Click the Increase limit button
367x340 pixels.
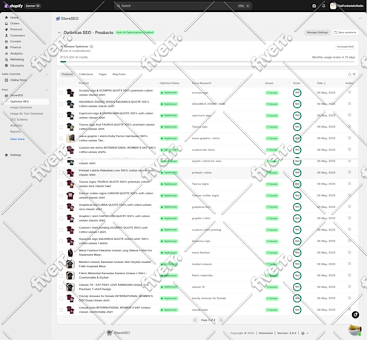(345, 47)
